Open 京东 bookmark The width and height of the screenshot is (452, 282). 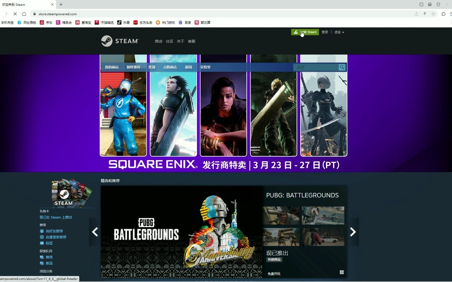[46, 22]
